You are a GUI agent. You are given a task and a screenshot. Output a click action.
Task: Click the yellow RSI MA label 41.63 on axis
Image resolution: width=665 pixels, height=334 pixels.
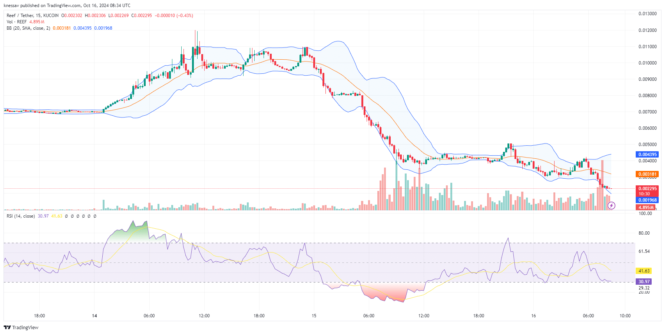pos(644,271)
